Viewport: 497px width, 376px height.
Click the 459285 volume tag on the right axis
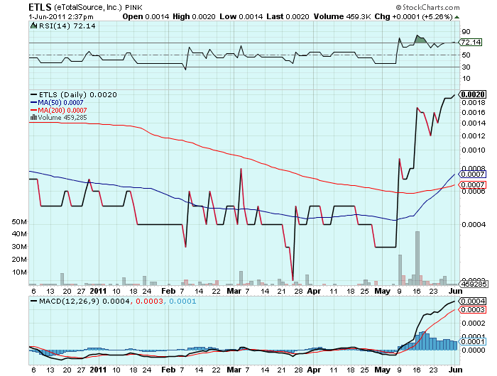pyautogui.click(x=472, y=283)
